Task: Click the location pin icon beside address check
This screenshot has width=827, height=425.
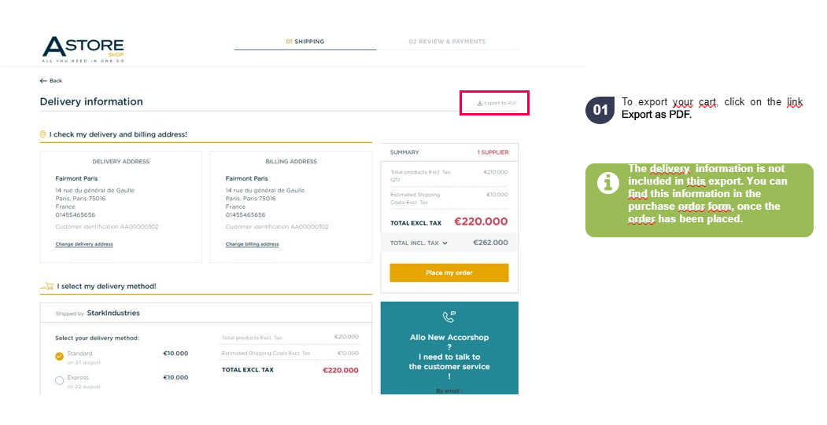Action: point(42,134)
